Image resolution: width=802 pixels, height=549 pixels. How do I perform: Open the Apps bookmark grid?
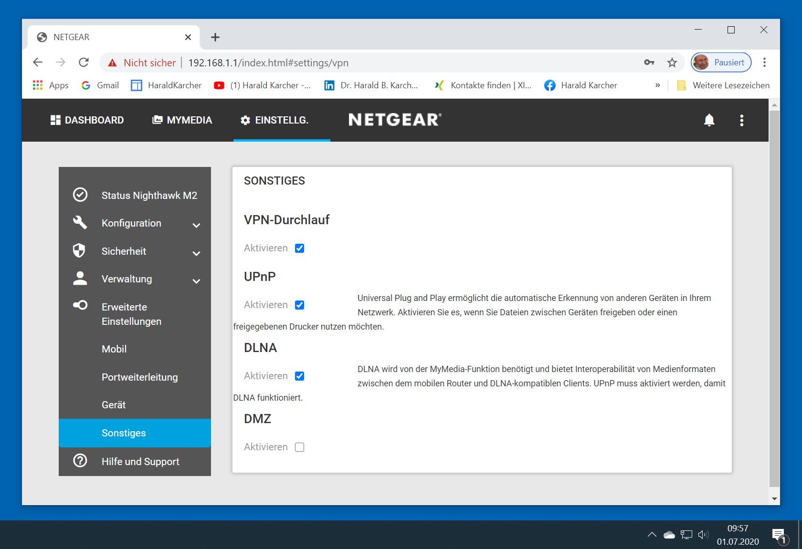[x=51, y=85]
